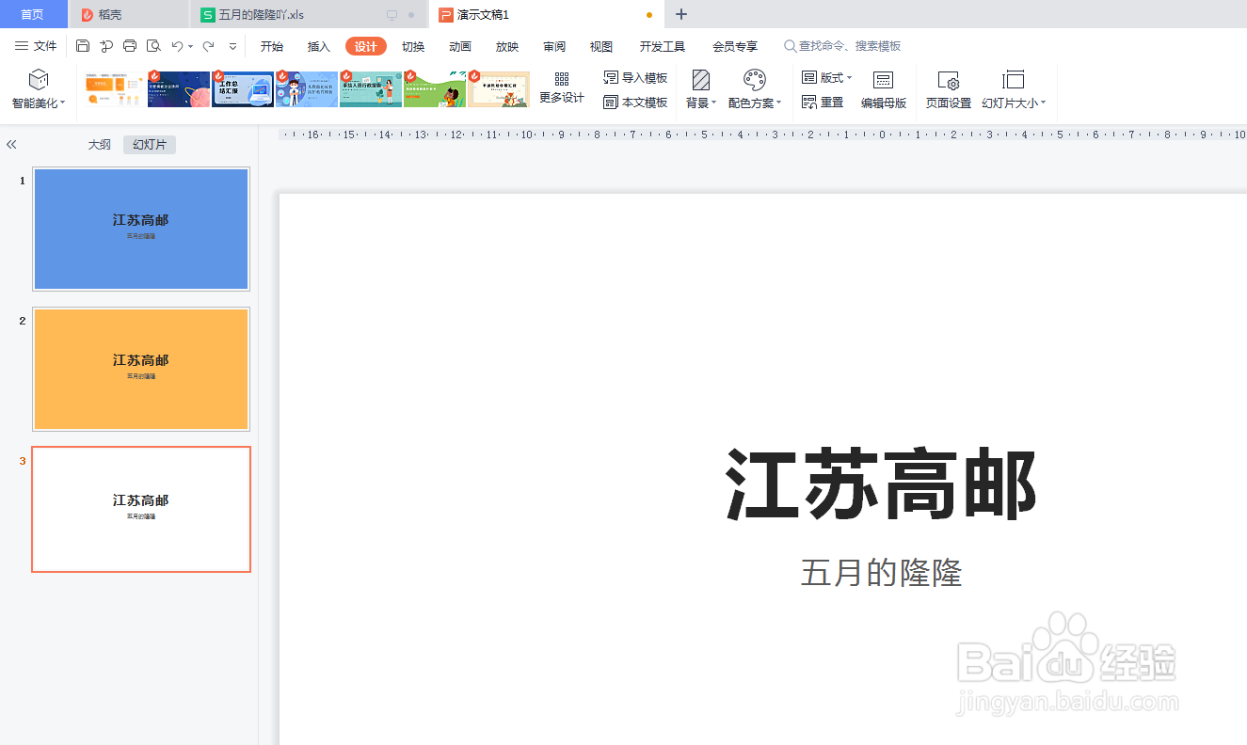This screenshot has height=745, width=1247.
Task: Apply the 工作总结汇报 design template
Action: [243, 89]
